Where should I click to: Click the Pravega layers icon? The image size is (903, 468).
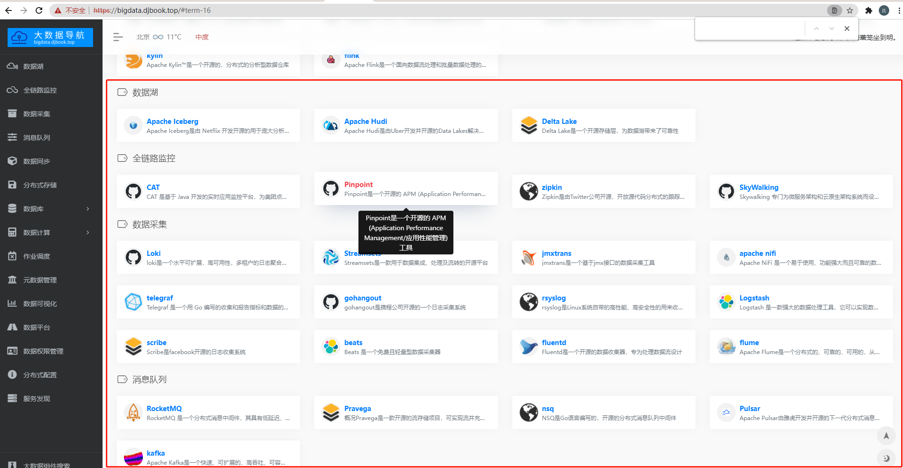330,413
